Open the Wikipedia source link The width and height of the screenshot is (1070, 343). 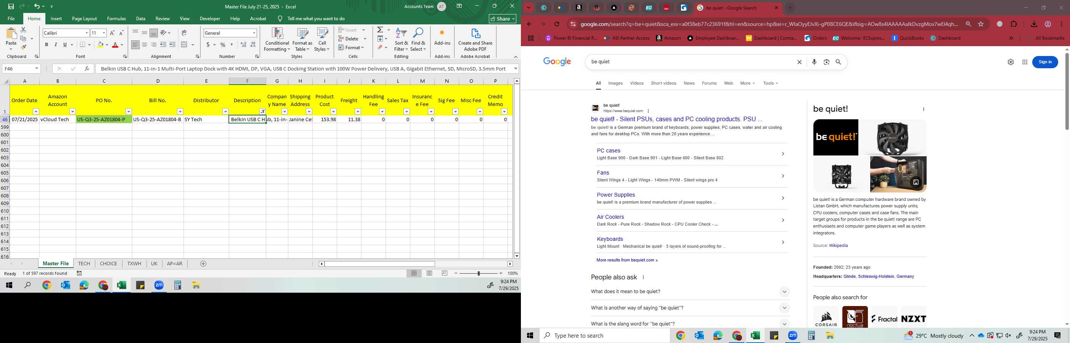[838, 246]
